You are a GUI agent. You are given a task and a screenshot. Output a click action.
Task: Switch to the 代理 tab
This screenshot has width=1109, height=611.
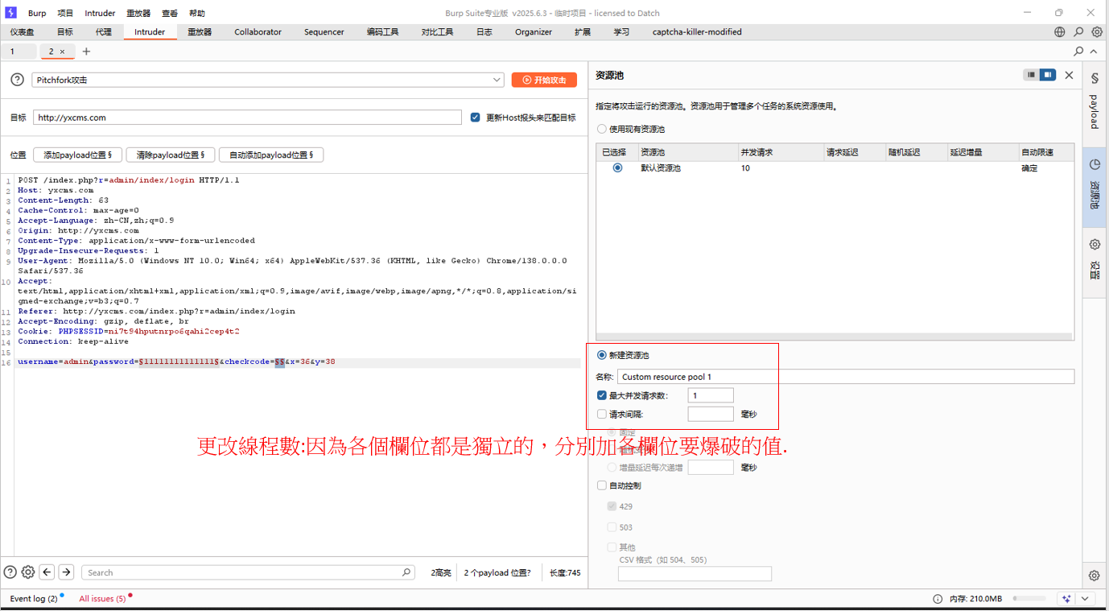coord(104,32)
